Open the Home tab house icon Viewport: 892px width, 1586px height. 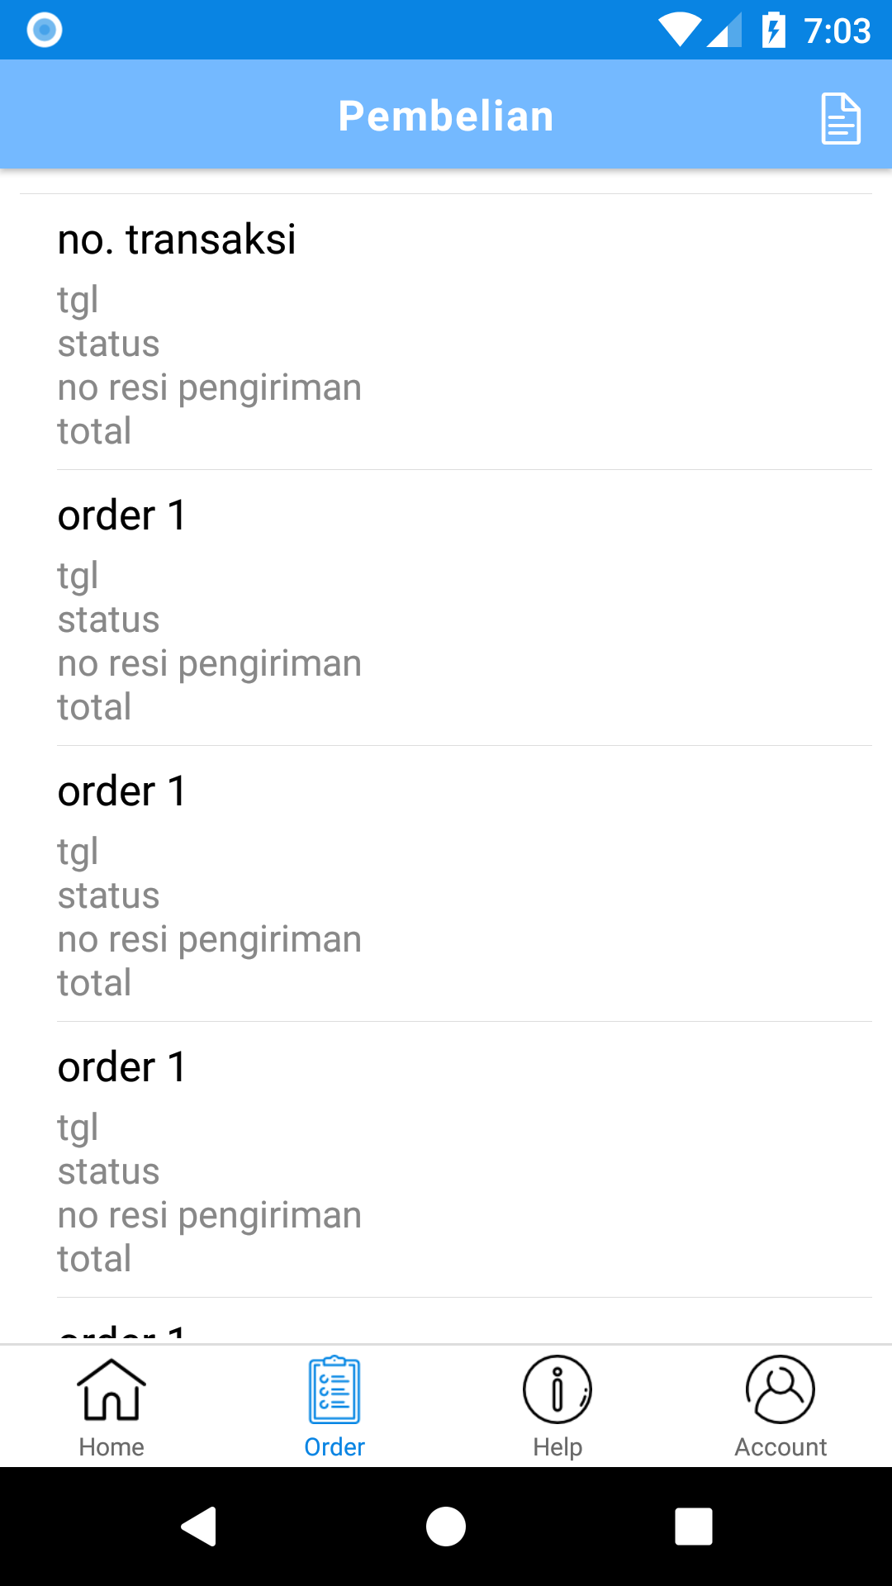(x=111, y=1390)
